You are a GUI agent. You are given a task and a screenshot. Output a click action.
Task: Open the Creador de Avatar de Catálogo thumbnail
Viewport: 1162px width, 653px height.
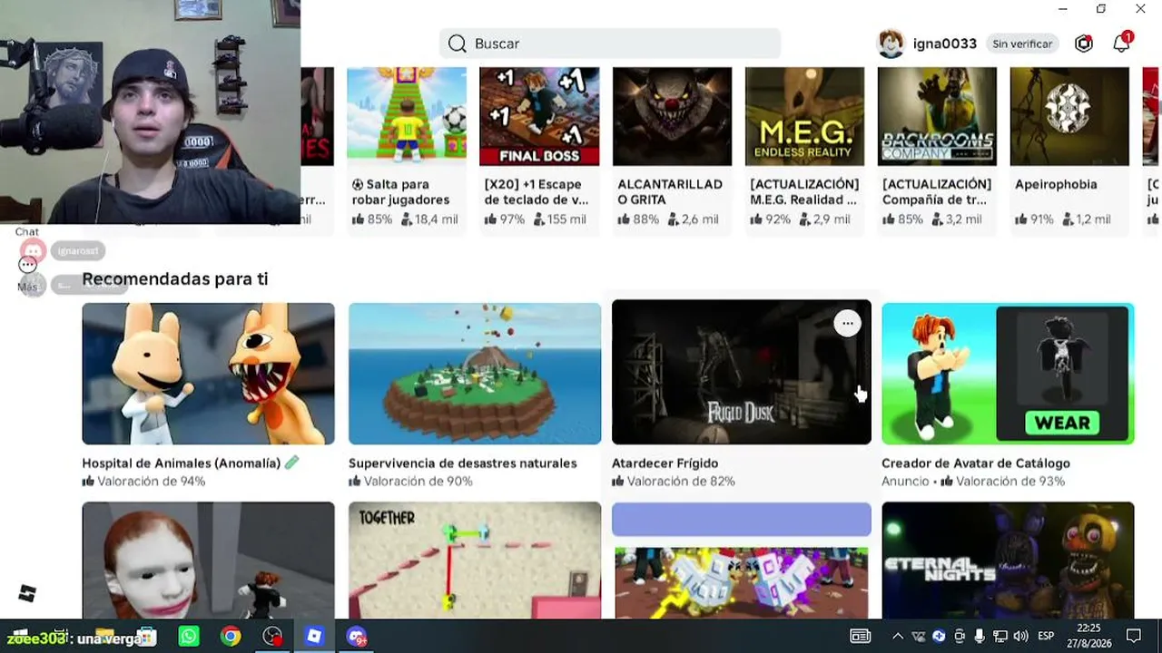pos(1008,374)
